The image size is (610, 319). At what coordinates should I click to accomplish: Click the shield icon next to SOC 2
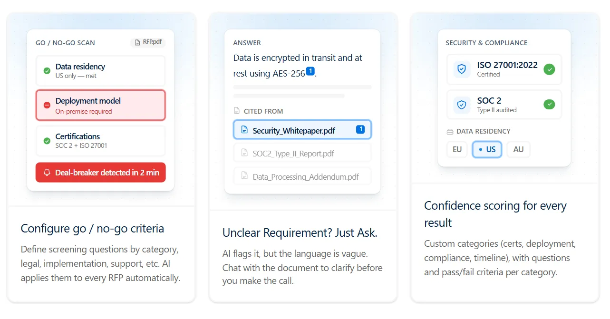coord(462,105)
